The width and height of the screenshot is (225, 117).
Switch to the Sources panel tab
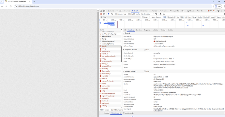(x=127, y=11)
